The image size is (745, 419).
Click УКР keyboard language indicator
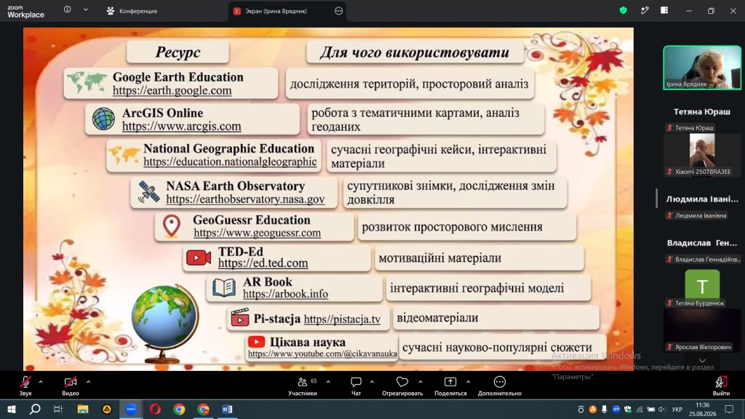coord(677,409)
